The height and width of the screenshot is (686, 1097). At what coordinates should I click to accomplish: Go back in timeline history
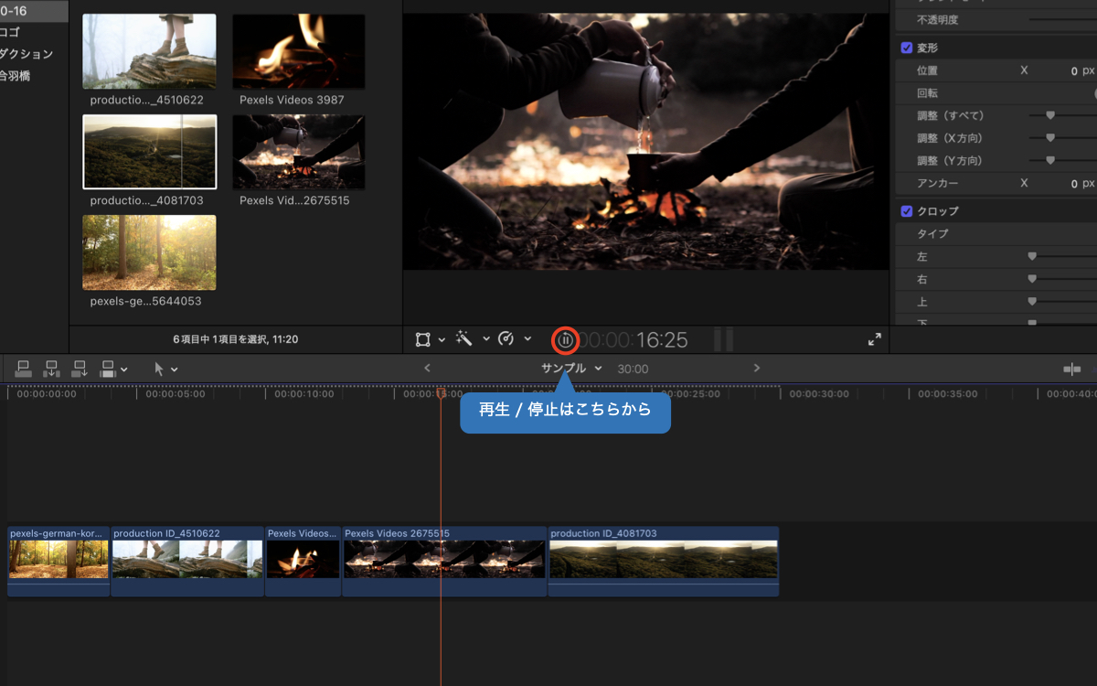click(427, 368)
